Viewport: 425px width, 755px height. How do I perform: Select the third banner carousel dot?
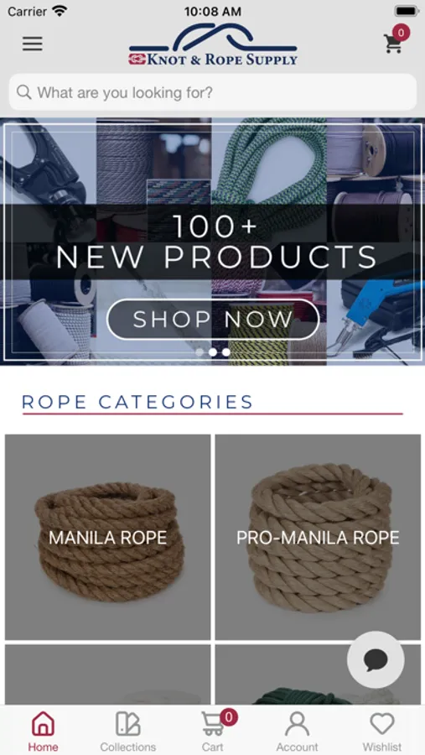click(x=226, y=352)
